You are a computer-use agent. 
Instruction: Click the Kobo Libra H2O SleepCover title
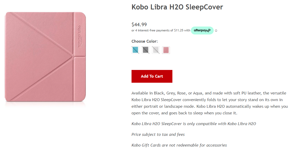pyautogui.click(x=177, y=7)
